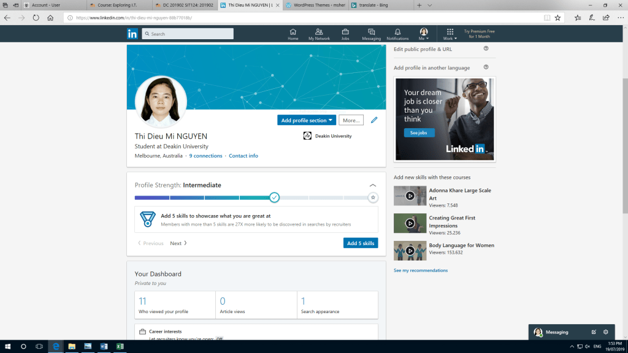This screenshot has width=628, height=353.
Task: Click the Profile Strength progress checkmark marker
Action: pos(274,197)
